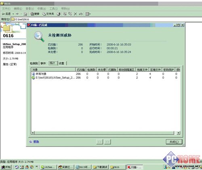
Task: Expand the Forward button dropdown arrow
Action: [21, 14]
